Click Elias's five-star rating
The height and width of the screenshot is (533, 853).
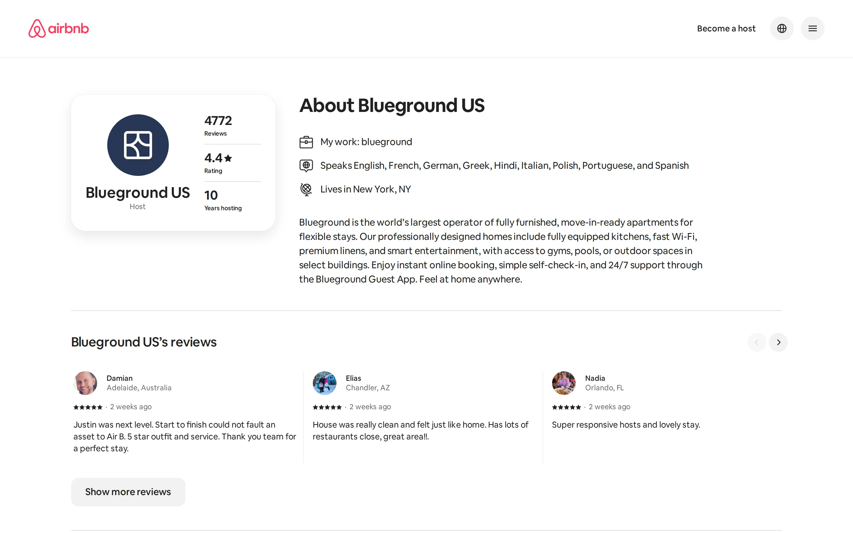[x=327, y=407]
